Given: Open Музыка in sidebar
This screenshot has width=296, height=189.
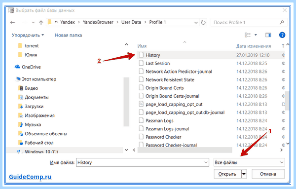Looking at the screenshot, I should click(x=33, y=125).
